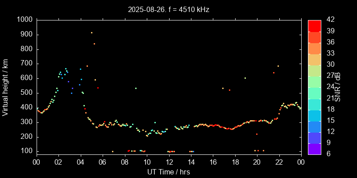The image size is (357, 178).
Task: Click the '22' tick on time axis
Action: coord(279,162)
